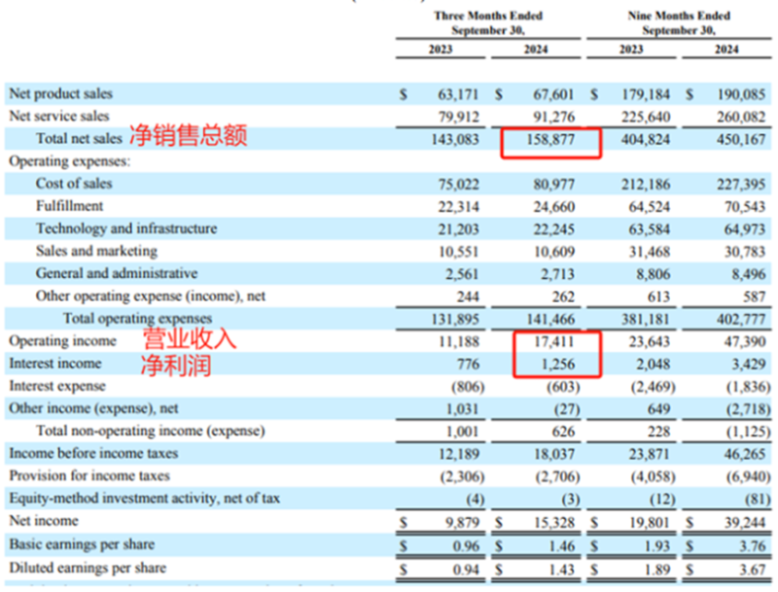This screenshot has width=778, height=592.
Task: Click the red annotation 营业收入
Action: click(x=190, y=340)
